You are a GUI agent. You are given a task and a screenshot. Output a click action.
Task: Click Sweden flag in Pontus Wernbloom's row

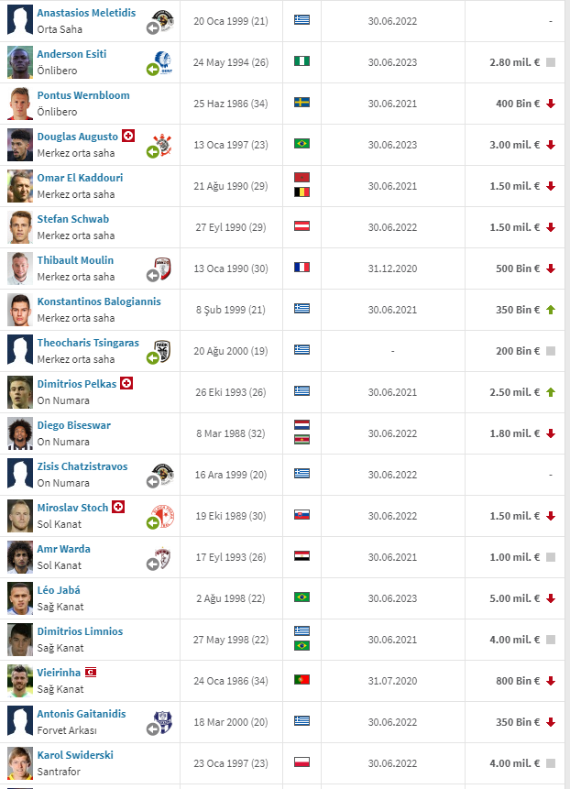point(301,103)
